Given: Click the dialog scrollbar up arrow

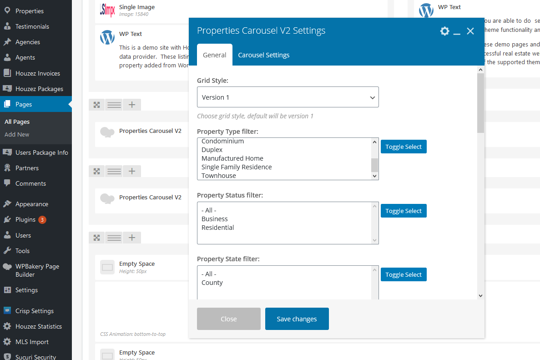Looking at the screenshot, I should tap(481, 70).
